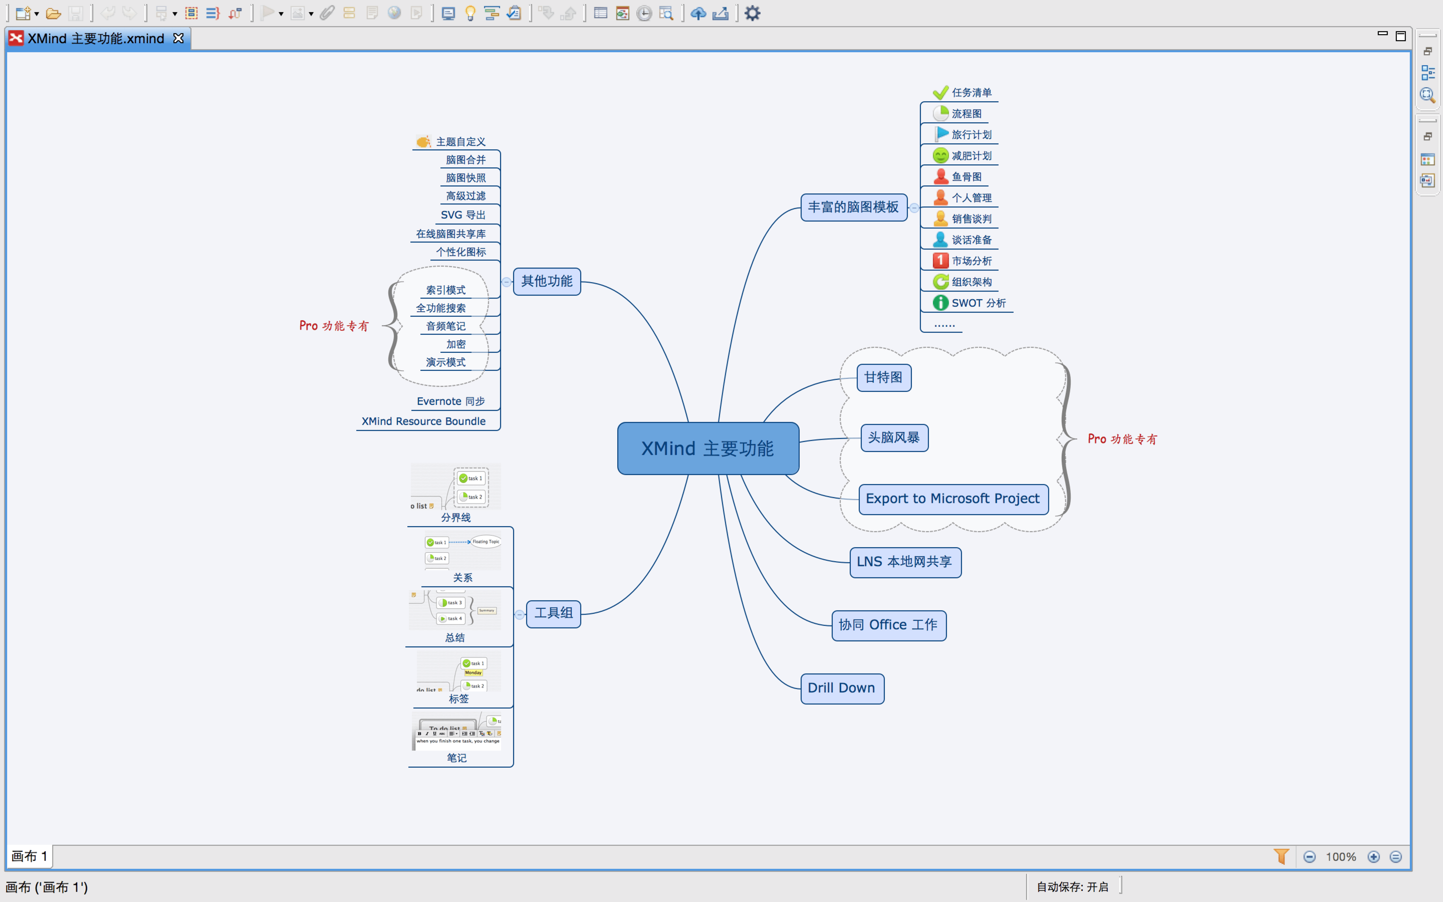Select the central XMind 主要功能 topic

pos(708,448)
